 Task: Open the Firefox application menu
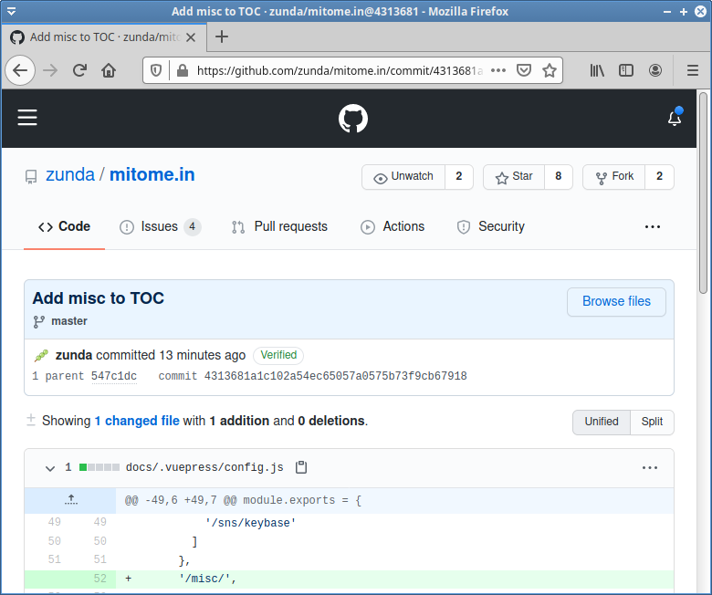pos(693,70)
